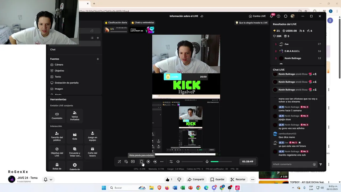Click Guardar on the YouTube page
This screenshot has height=192, width=341.
click(217, 179)
